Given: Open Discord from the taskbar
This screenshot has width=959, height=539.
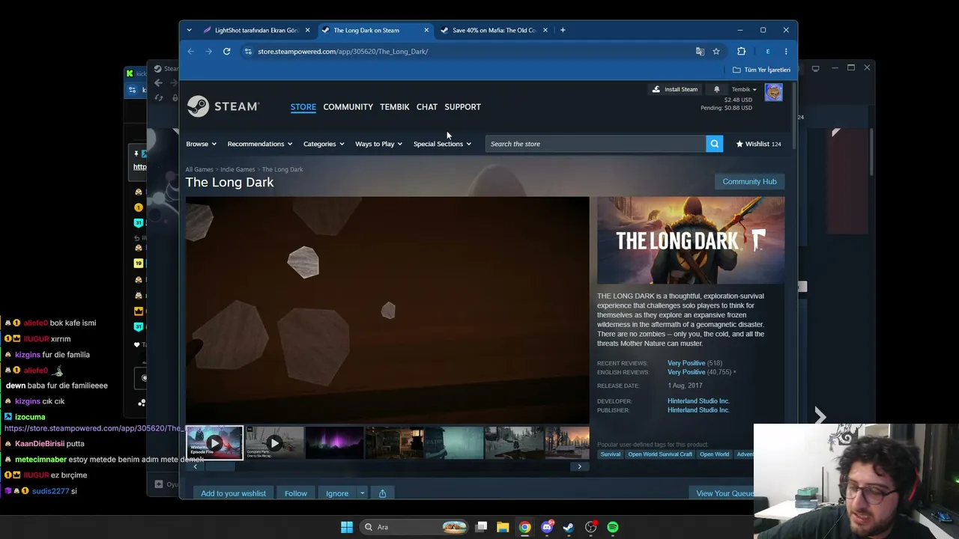Looking at the screenshot, I should coord(547,527).
